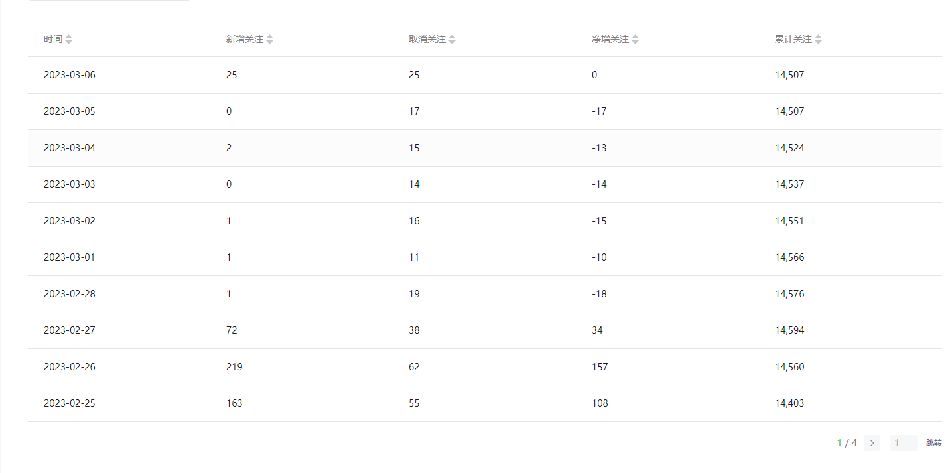Click the 累计关注 header label
The height and width of the screenshot is (473, 950).
(x=793, y=40)
